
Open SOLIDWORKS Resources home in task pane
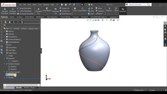click(x=165, y=23)
